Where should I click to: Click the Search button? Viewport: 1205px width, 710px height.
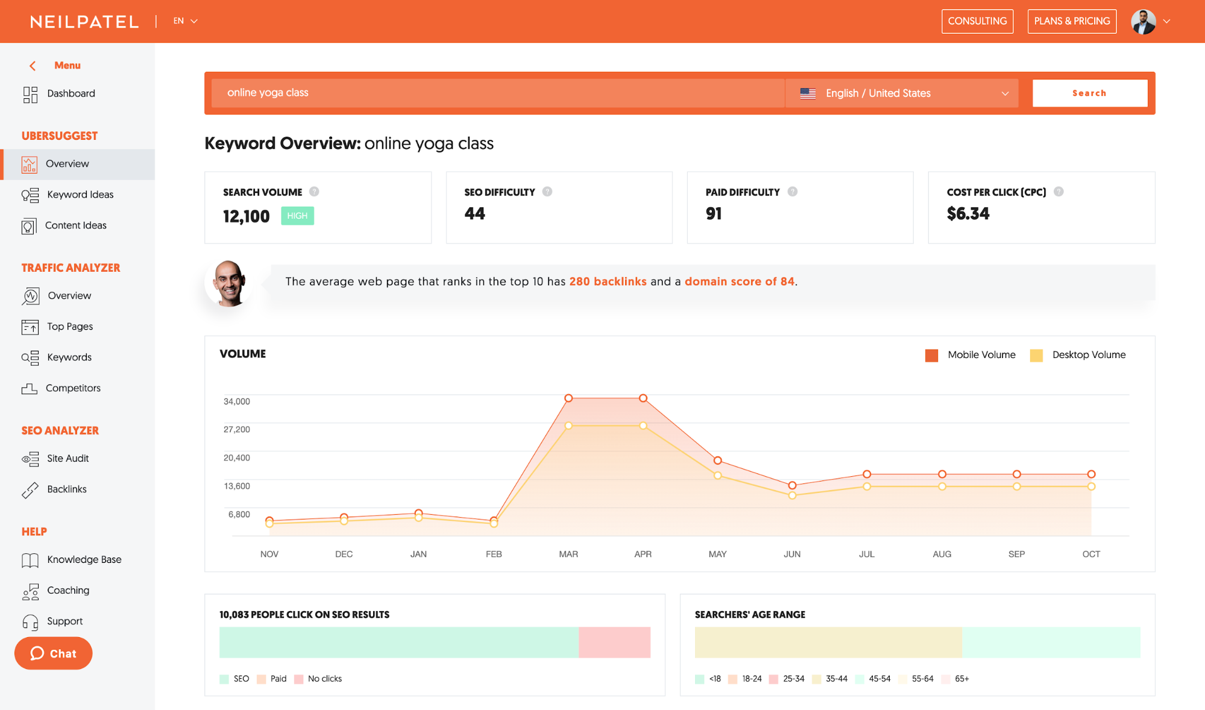[x=1089, y=93]
